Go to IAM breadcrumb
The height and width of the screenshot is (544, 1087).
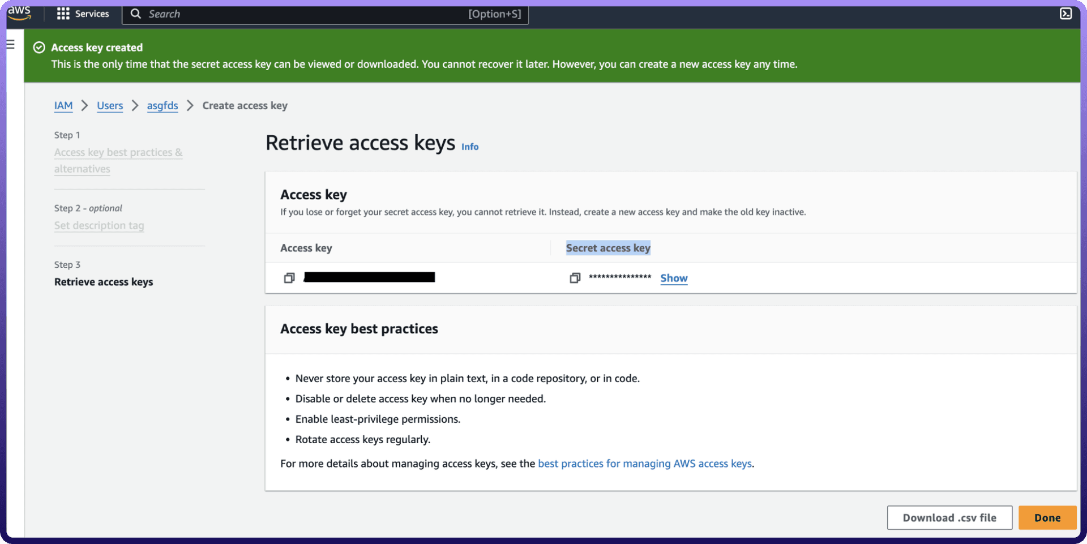pyautogui.click(x=63, y=106)
